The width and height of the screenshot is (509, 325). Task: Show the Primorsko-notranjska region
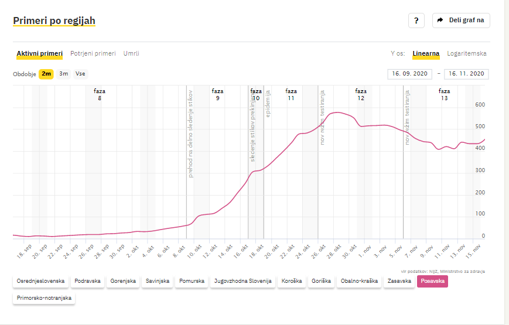pos(44,298)
